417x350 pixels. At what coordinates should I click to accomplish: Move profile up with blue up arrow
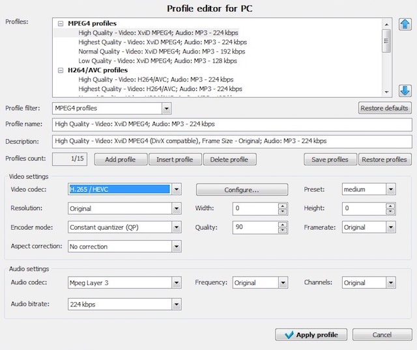pyautogui.click(x=405, y=25)
